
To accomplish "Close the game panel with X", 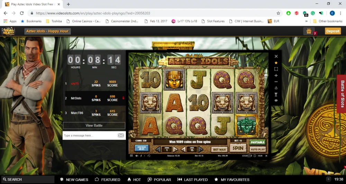I will point(276,56).
